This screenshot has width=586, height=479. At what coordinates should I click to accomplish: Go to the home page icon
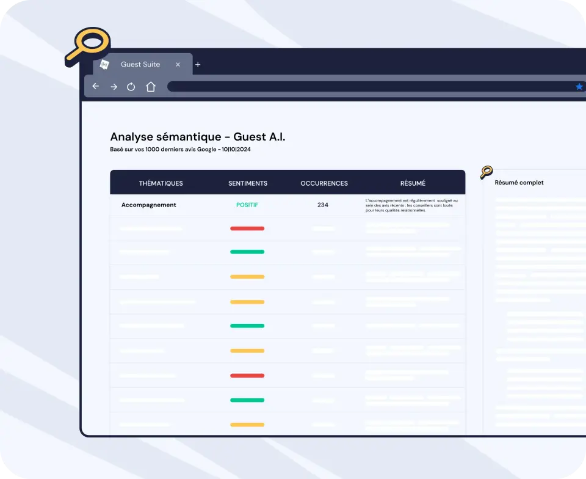click(151, 87)
